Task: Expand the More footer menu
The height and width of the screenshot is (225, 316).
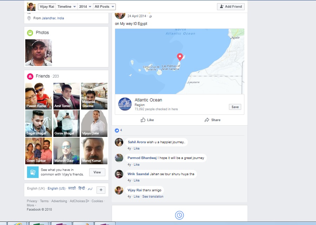Action: click(31, 205)
